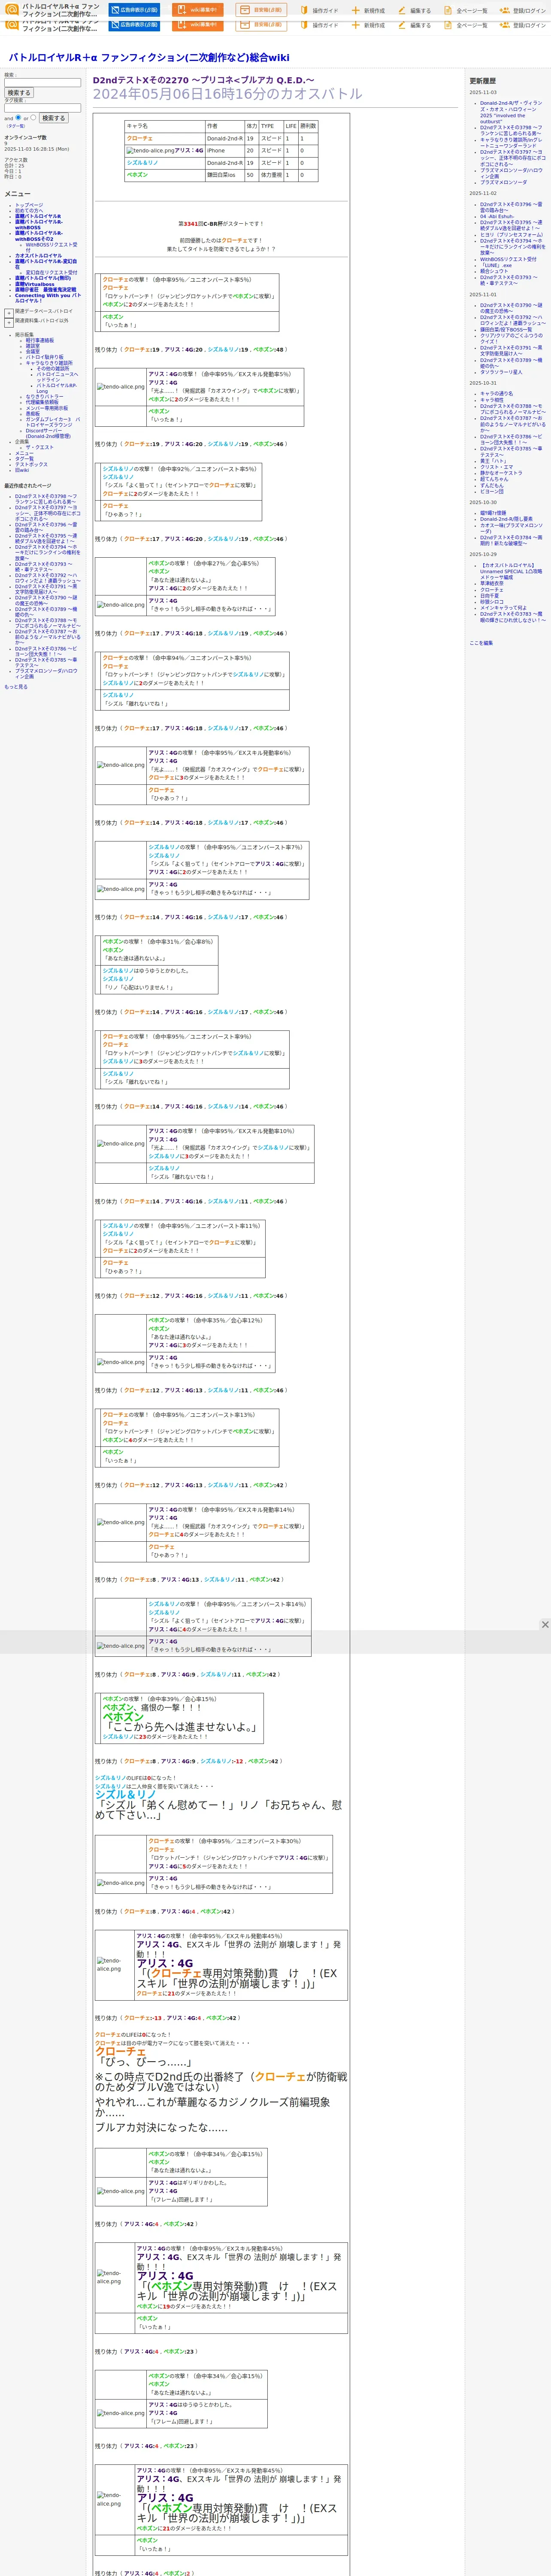Focus the tag search input field

click(42, 108)
